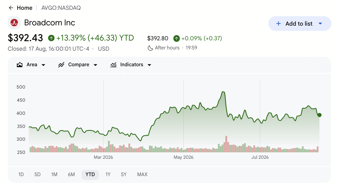340x185 pixels.
Task: Select the 6M time range
Action: click(x=71, y=175)
